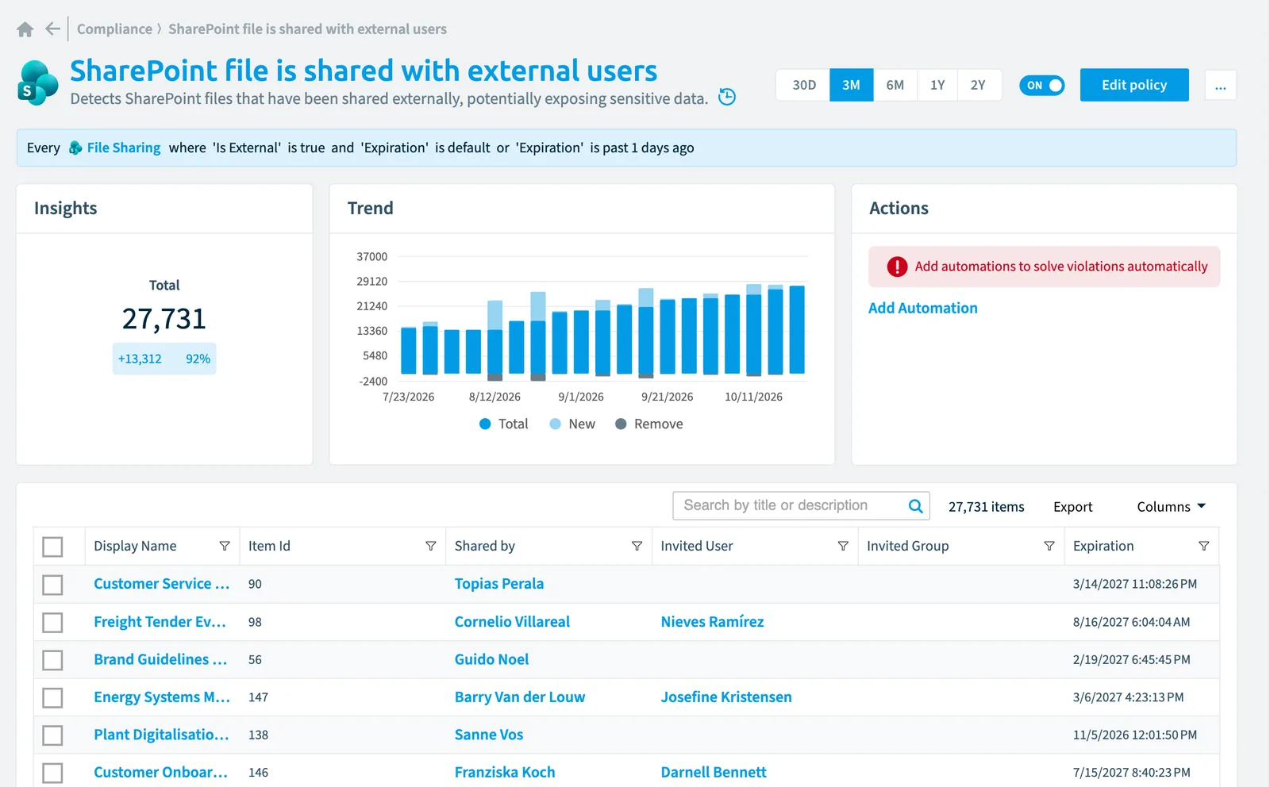Filter the Invited Group column
1270x787 pixels.
pos(1049,546)
